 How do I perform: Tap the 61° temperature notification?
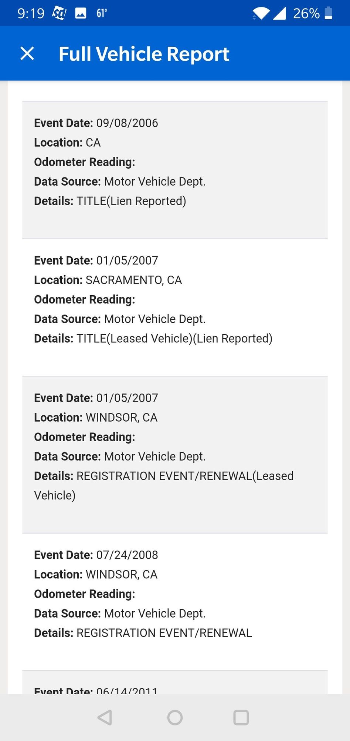pyautogui.click(x=102, y=14)
